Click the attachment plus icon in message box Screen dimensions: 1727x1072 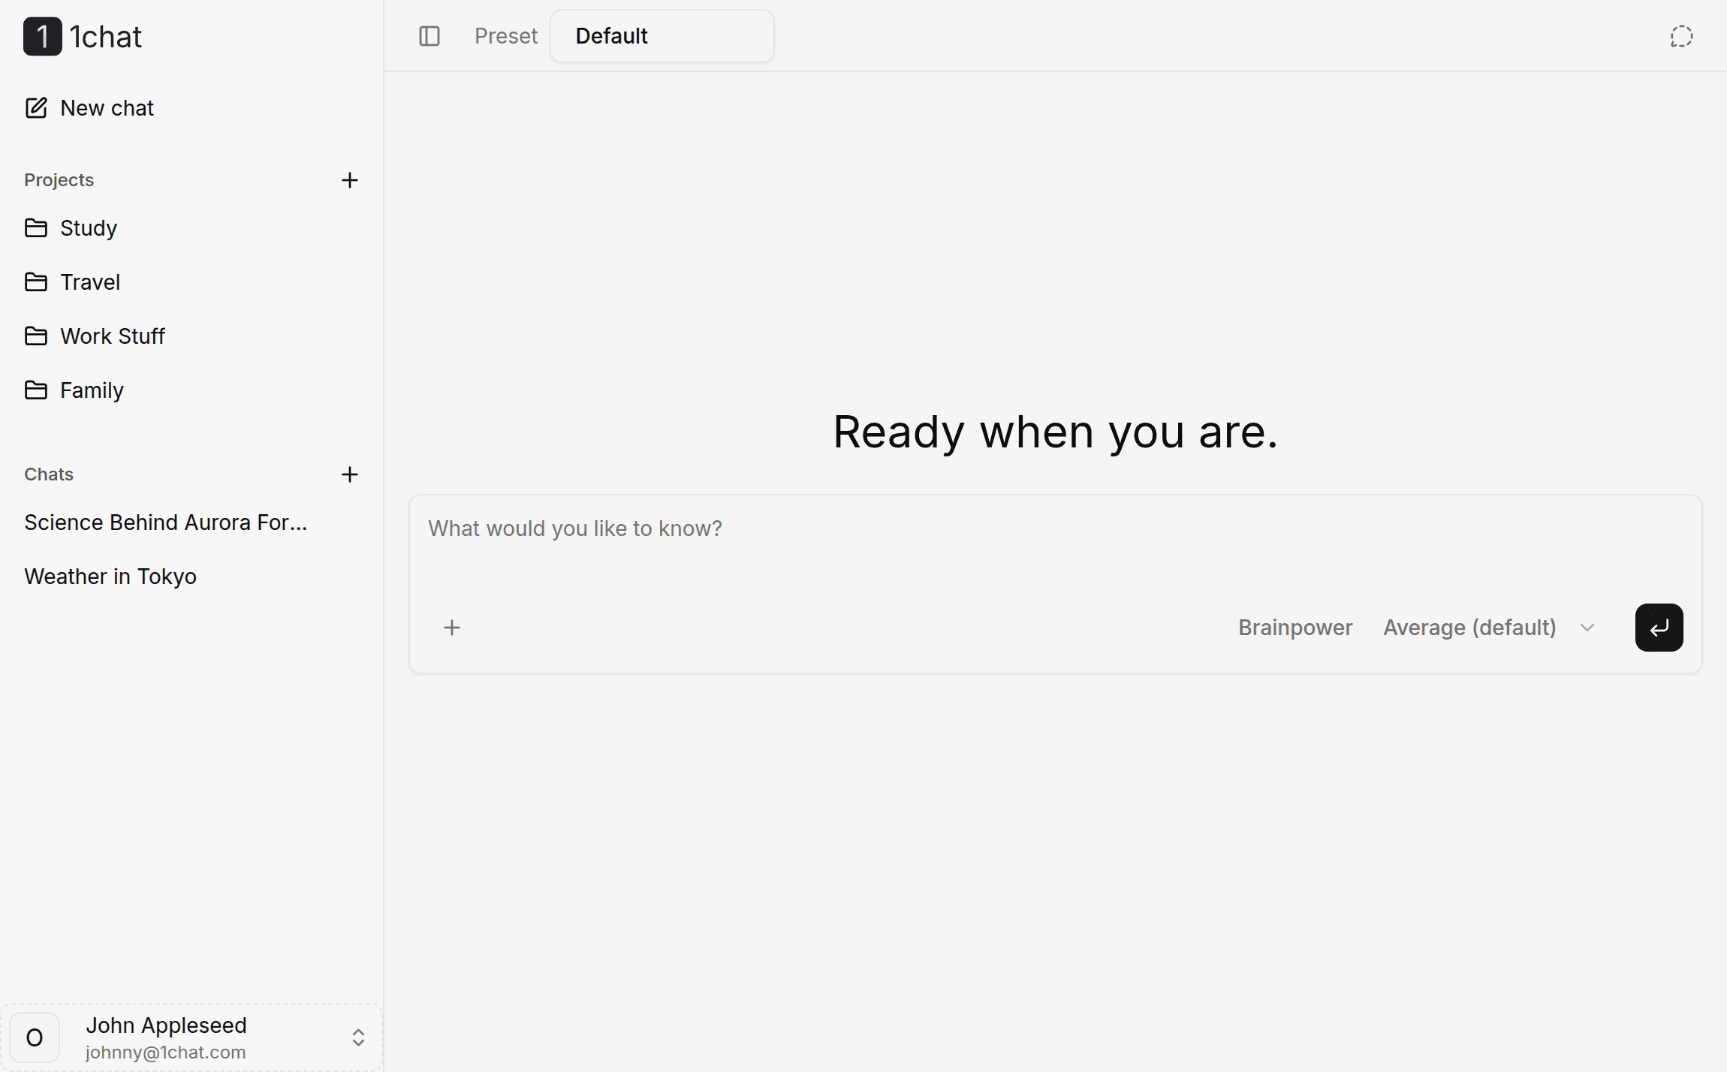click(452, 628)
